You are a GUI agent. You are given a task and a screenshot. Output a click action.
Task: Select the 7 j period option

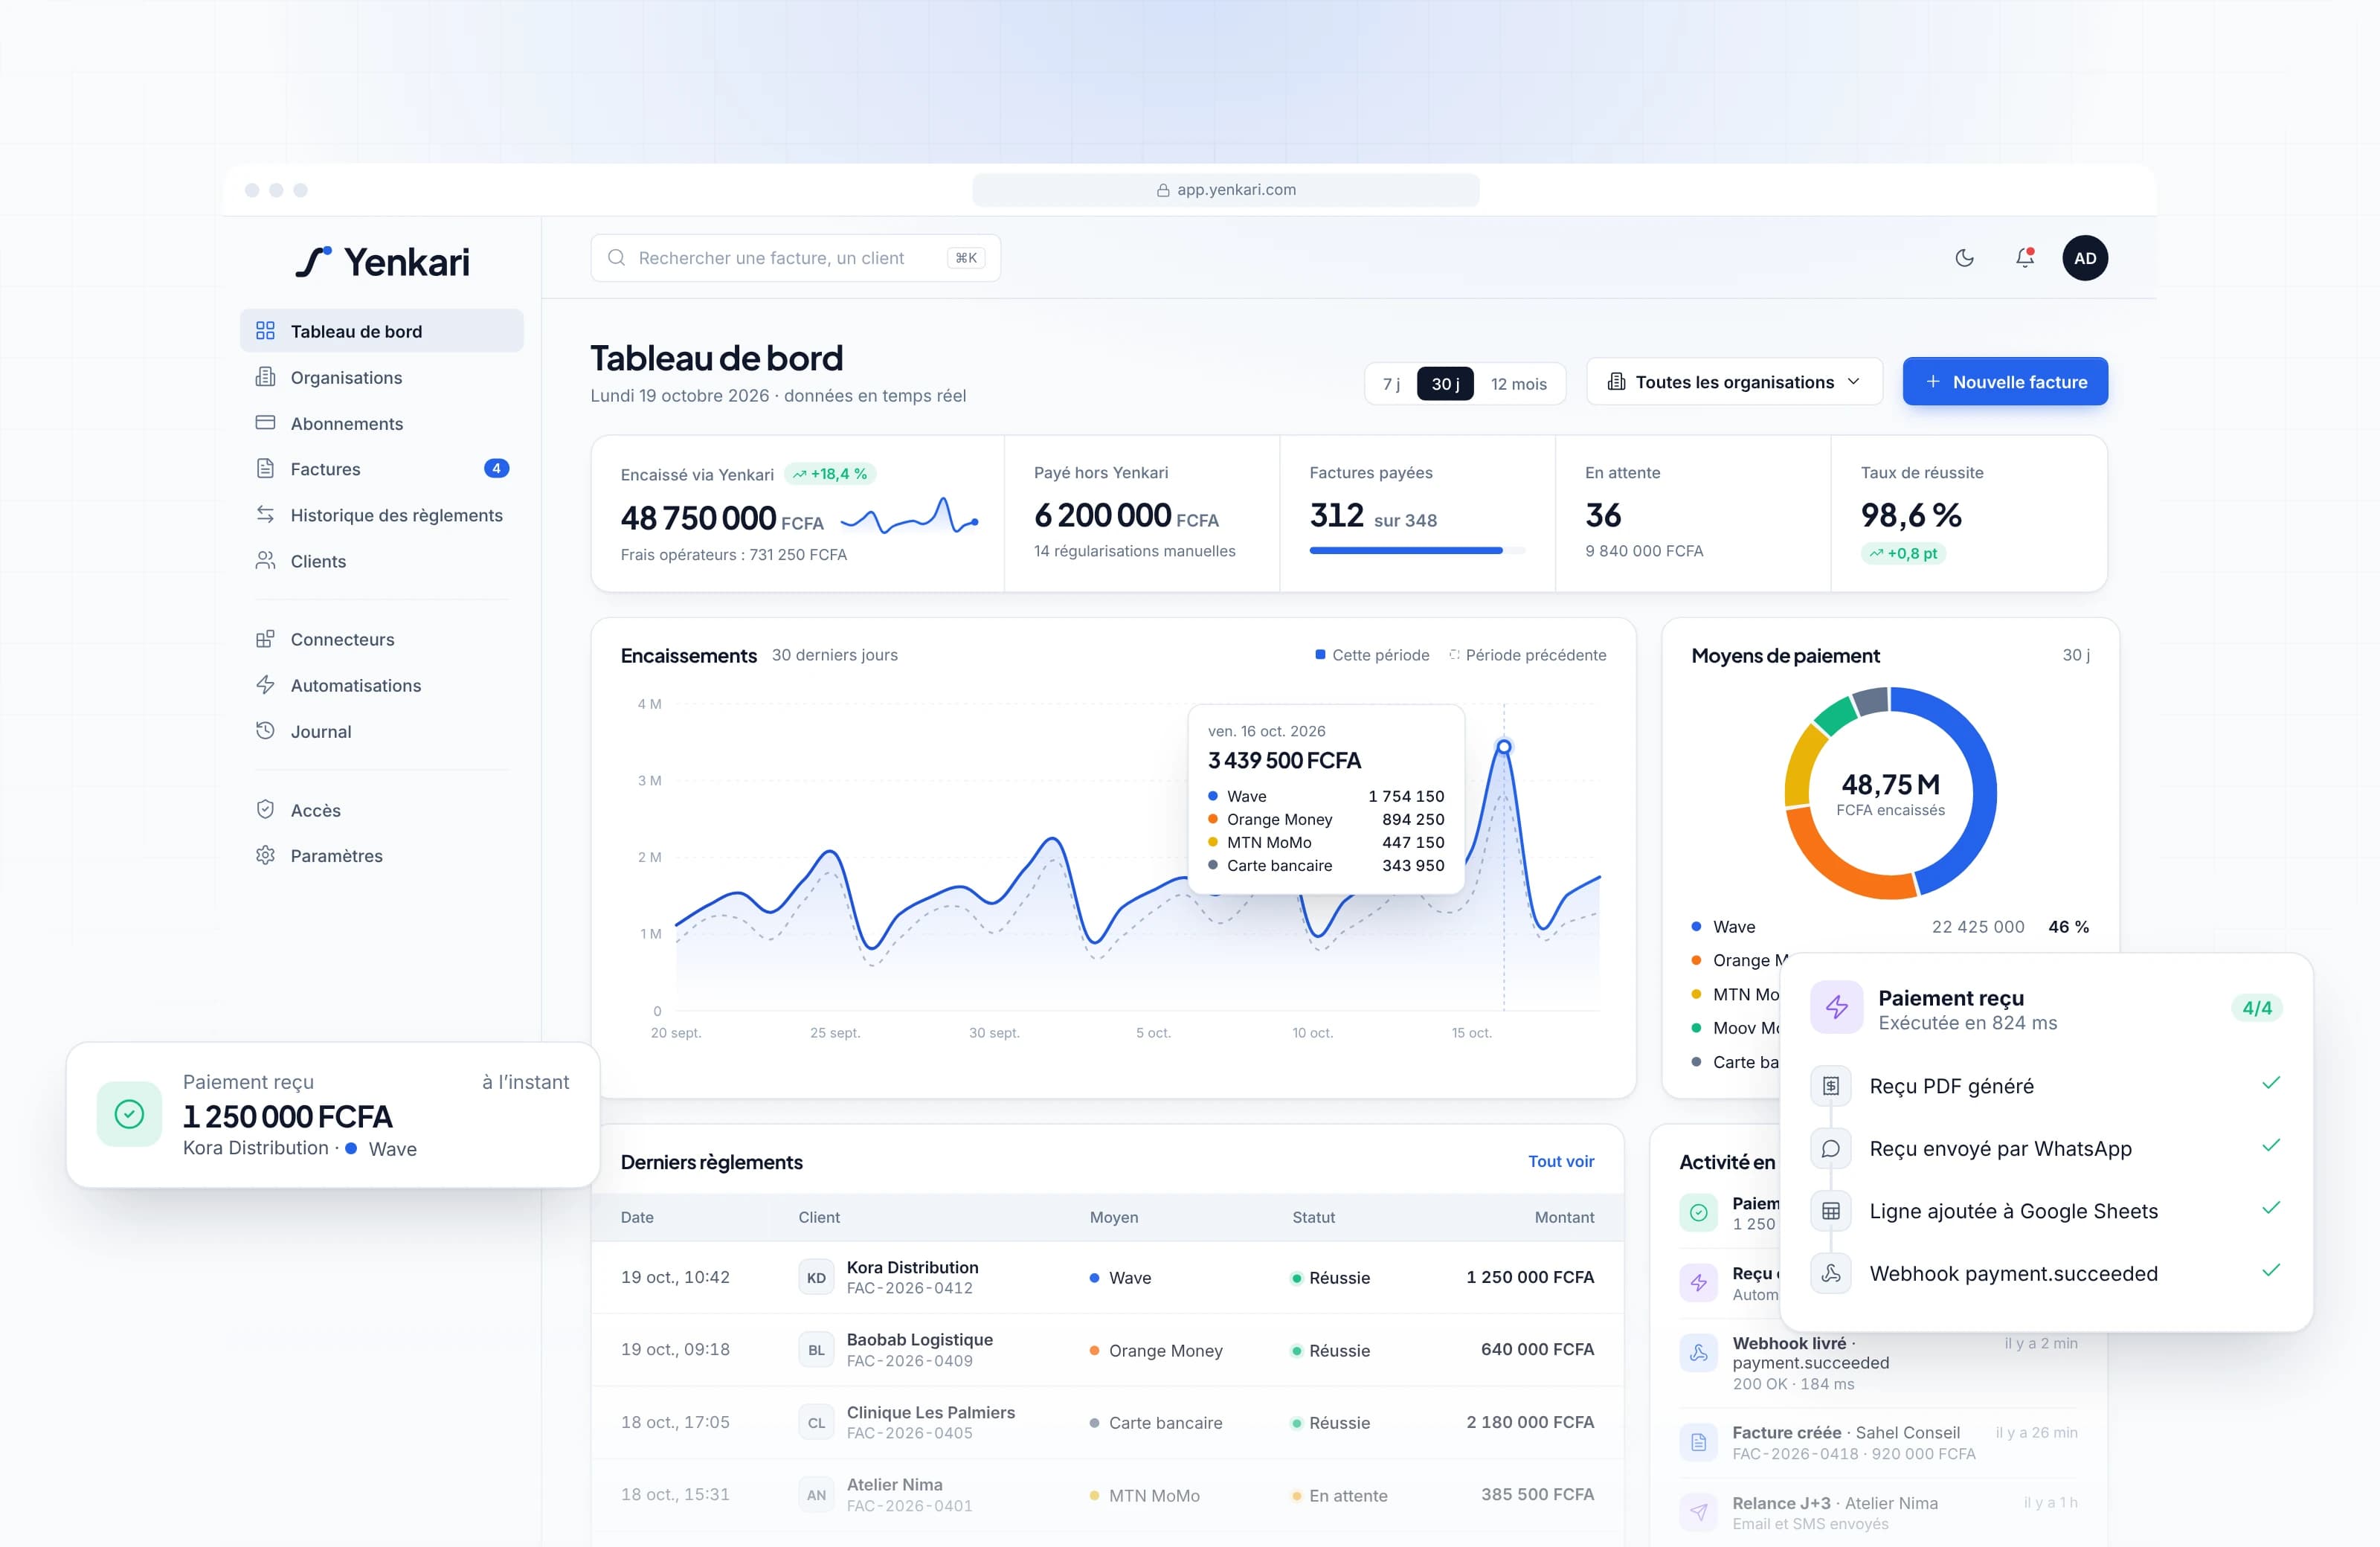point(1391,384)
